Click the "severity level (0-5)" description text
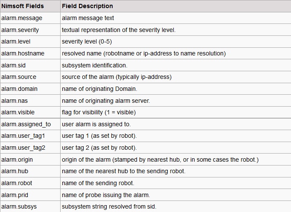This screenshot has height=212, width=291. pyautogui.click(x=87, y=42)
